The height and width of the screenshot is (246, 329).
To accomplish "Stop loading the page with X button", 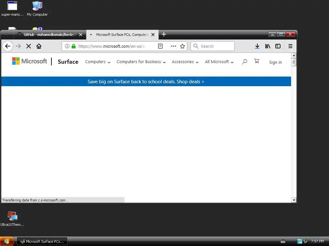I will point(29,46).
